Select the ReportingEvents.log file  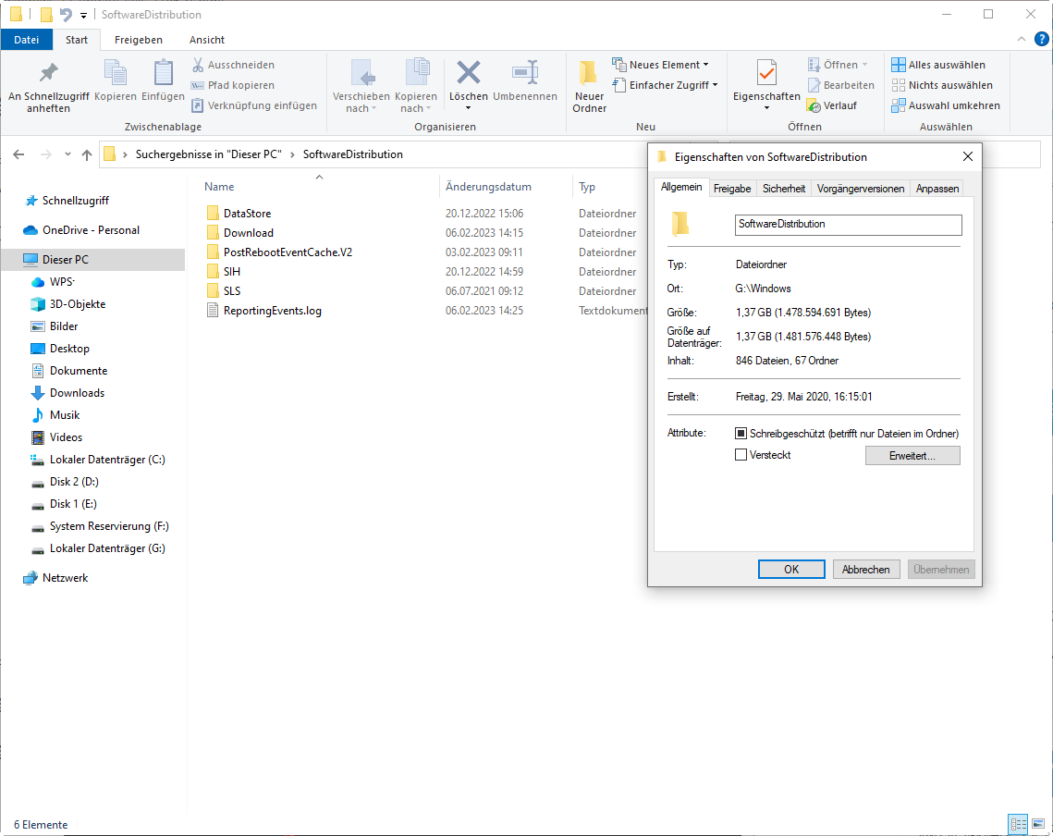point(272,311)
